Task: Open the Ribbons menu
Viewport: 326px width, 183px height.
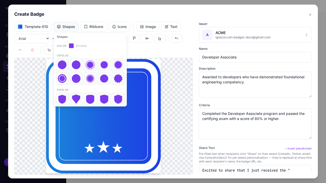Action: click(93, 27)
